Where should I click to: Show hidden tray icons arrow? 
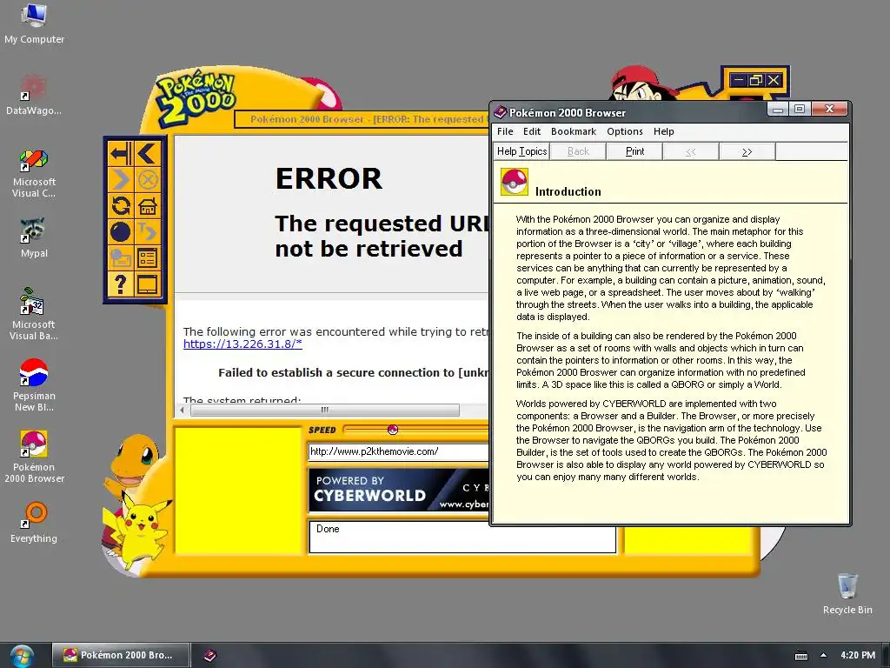[x=824, y=655]
